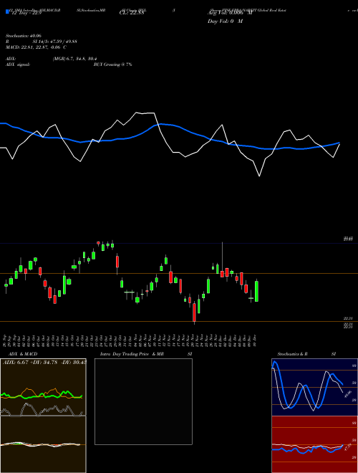Click the 'Stochastics & R' panel title
This screenshot has width=358, height=473.
(292, 354)
